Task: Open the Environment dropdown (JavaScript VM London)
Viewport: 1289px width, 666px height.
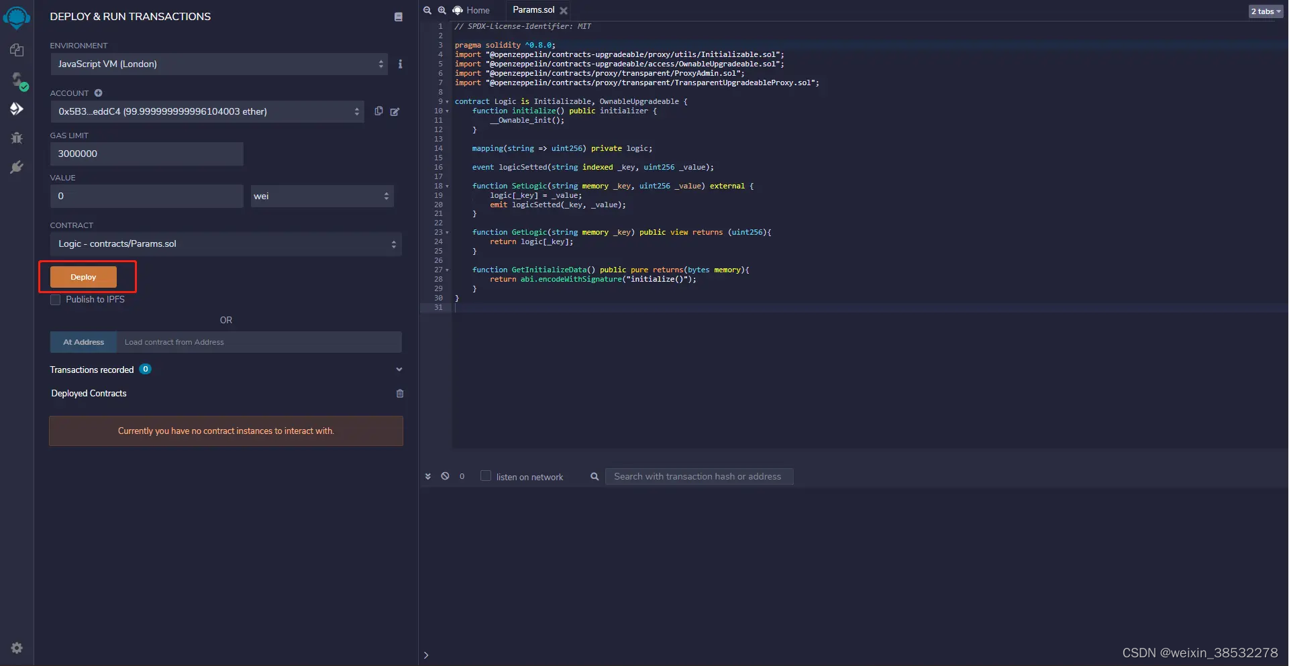Action: (219, 64)
